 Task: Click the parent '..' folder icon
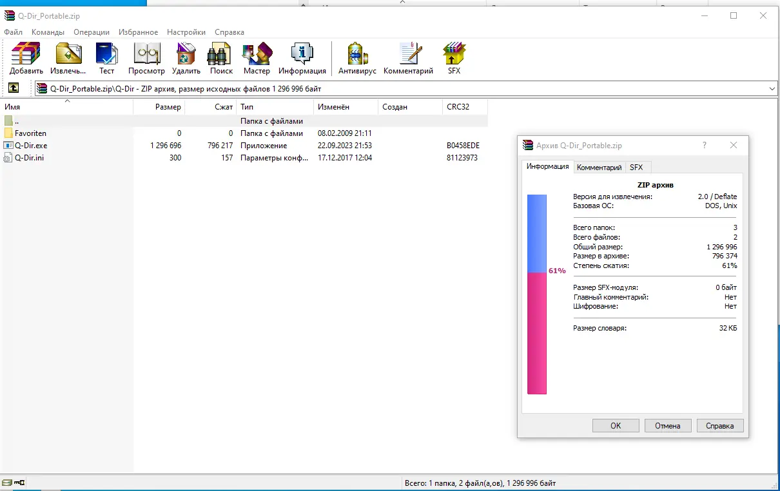[8, 121]
